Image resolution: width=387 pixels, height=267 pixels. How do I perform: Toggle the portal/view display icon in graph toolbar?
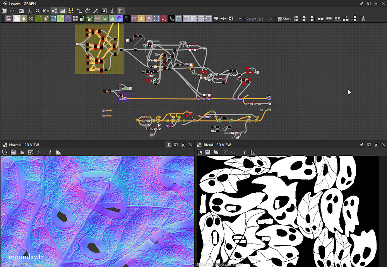point(104,11)
